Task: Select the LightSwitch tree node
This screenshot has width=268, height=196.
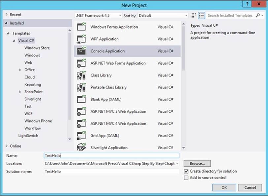Action: tap(28, 136)
